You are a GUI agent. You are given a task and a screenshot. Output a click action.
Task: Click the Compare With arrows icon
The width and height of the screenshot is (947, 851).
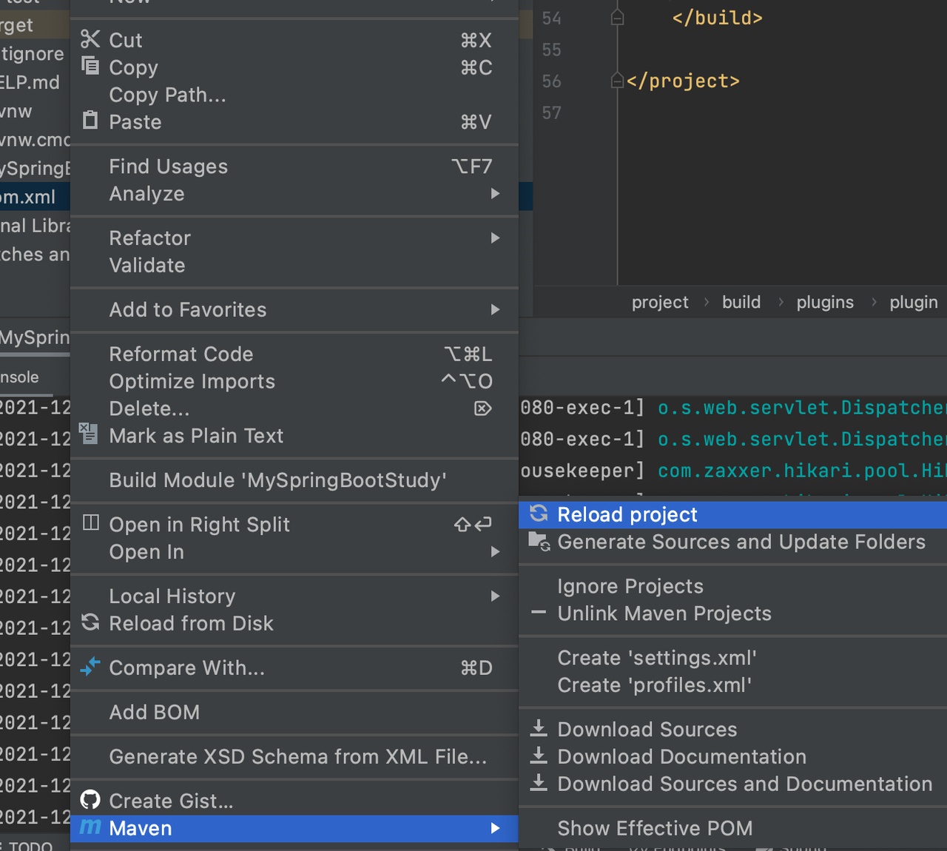tap(90, 667)
